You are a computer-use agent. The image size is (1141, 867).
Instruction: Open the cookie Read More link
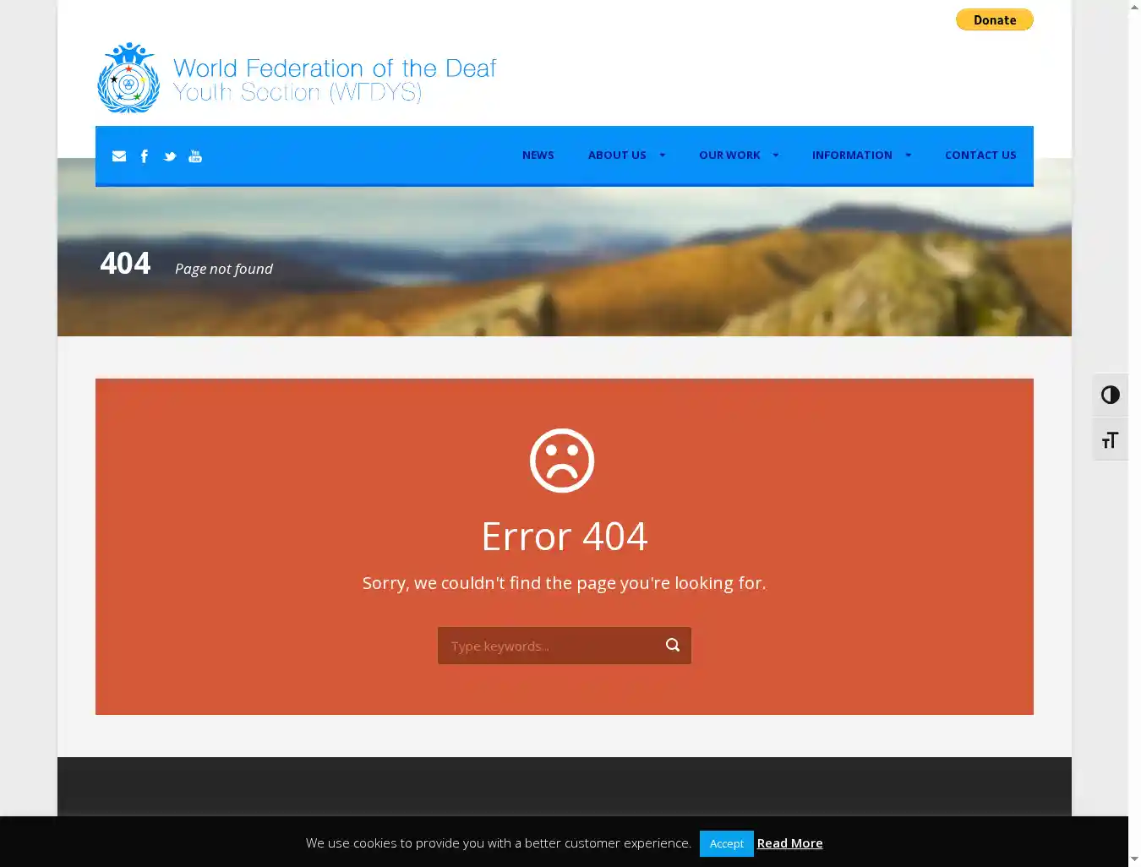pos(789,843)
